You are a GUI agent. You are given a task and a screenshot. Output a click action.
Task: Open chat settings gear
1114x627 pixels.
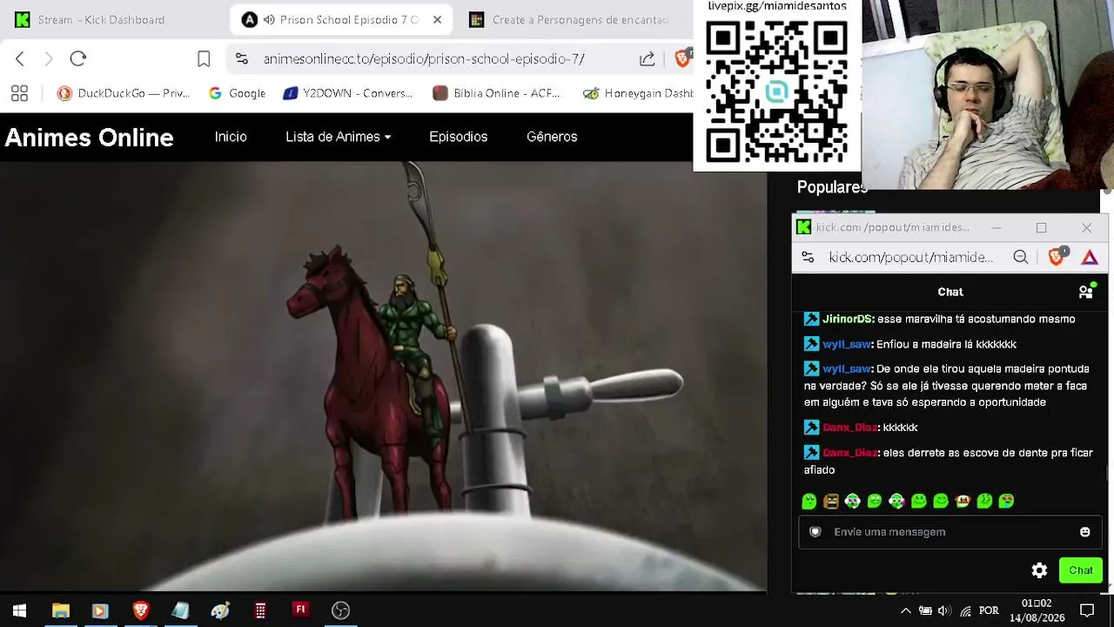1039,570
